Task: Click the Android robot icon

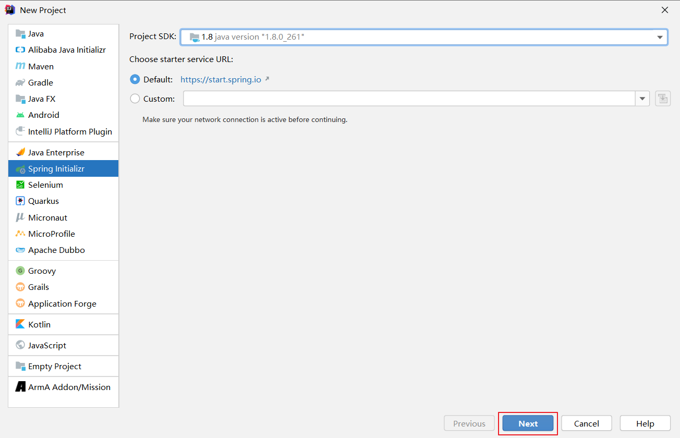Action: point(20,115)
